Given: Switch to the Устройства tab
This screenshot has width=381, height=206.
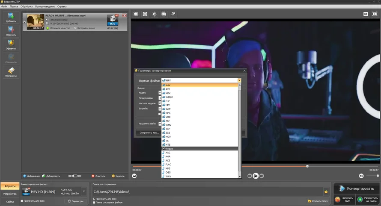Looking at the screenshot, I should (10, 194).
